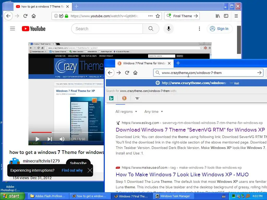This screenshot has width=267, height=200.
Task: Open the Firefox hamburger menu
Action: point(236,16)
